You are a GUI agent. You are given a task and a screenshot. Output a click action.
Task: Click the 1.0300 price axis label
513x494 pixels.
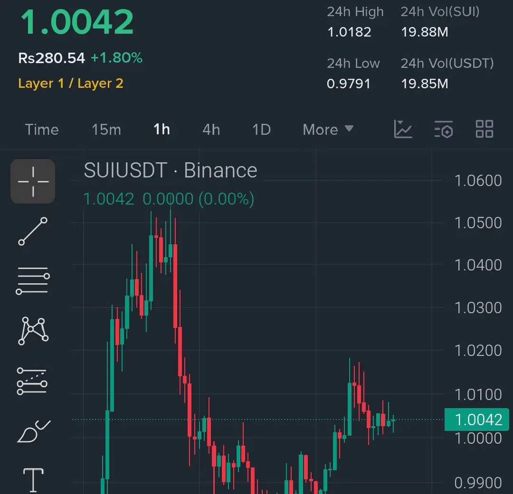tap(478, 308)
